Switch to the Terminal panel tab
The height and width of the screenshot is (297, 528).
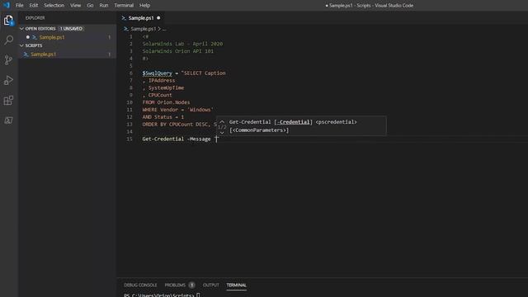tap(237, 285)
